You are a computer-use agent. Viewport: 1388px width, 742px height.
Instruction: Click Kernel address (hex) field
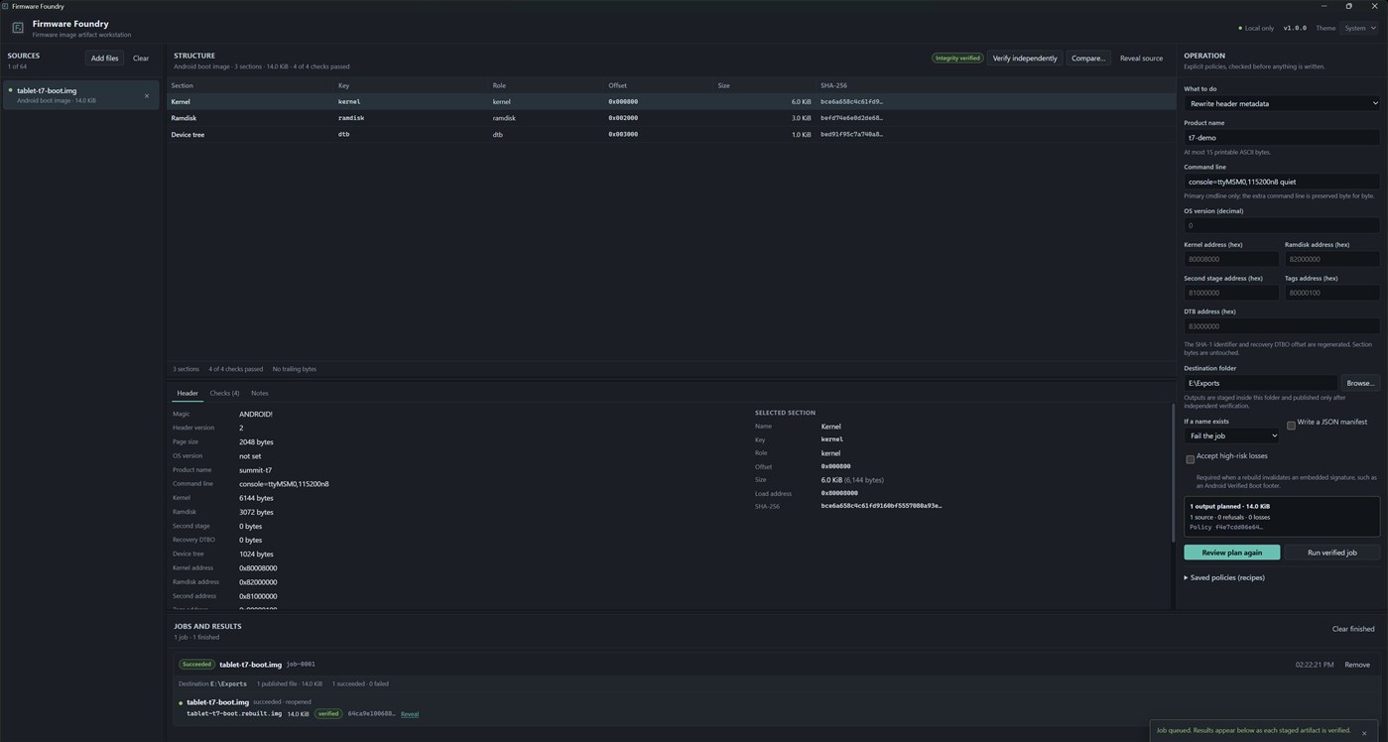click(x=1231, y=259)
